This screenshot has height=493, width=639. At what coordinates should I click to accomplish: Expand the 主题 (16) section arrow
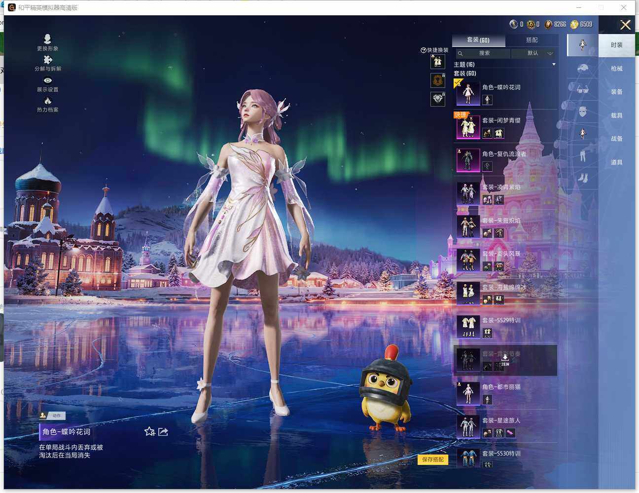[x=554, y=65]
